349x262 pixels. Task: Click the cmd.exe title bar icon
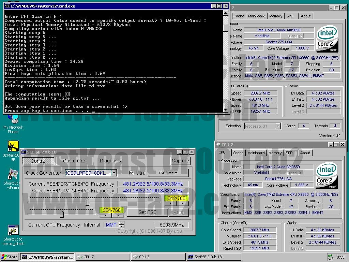[x=7, y=6]
